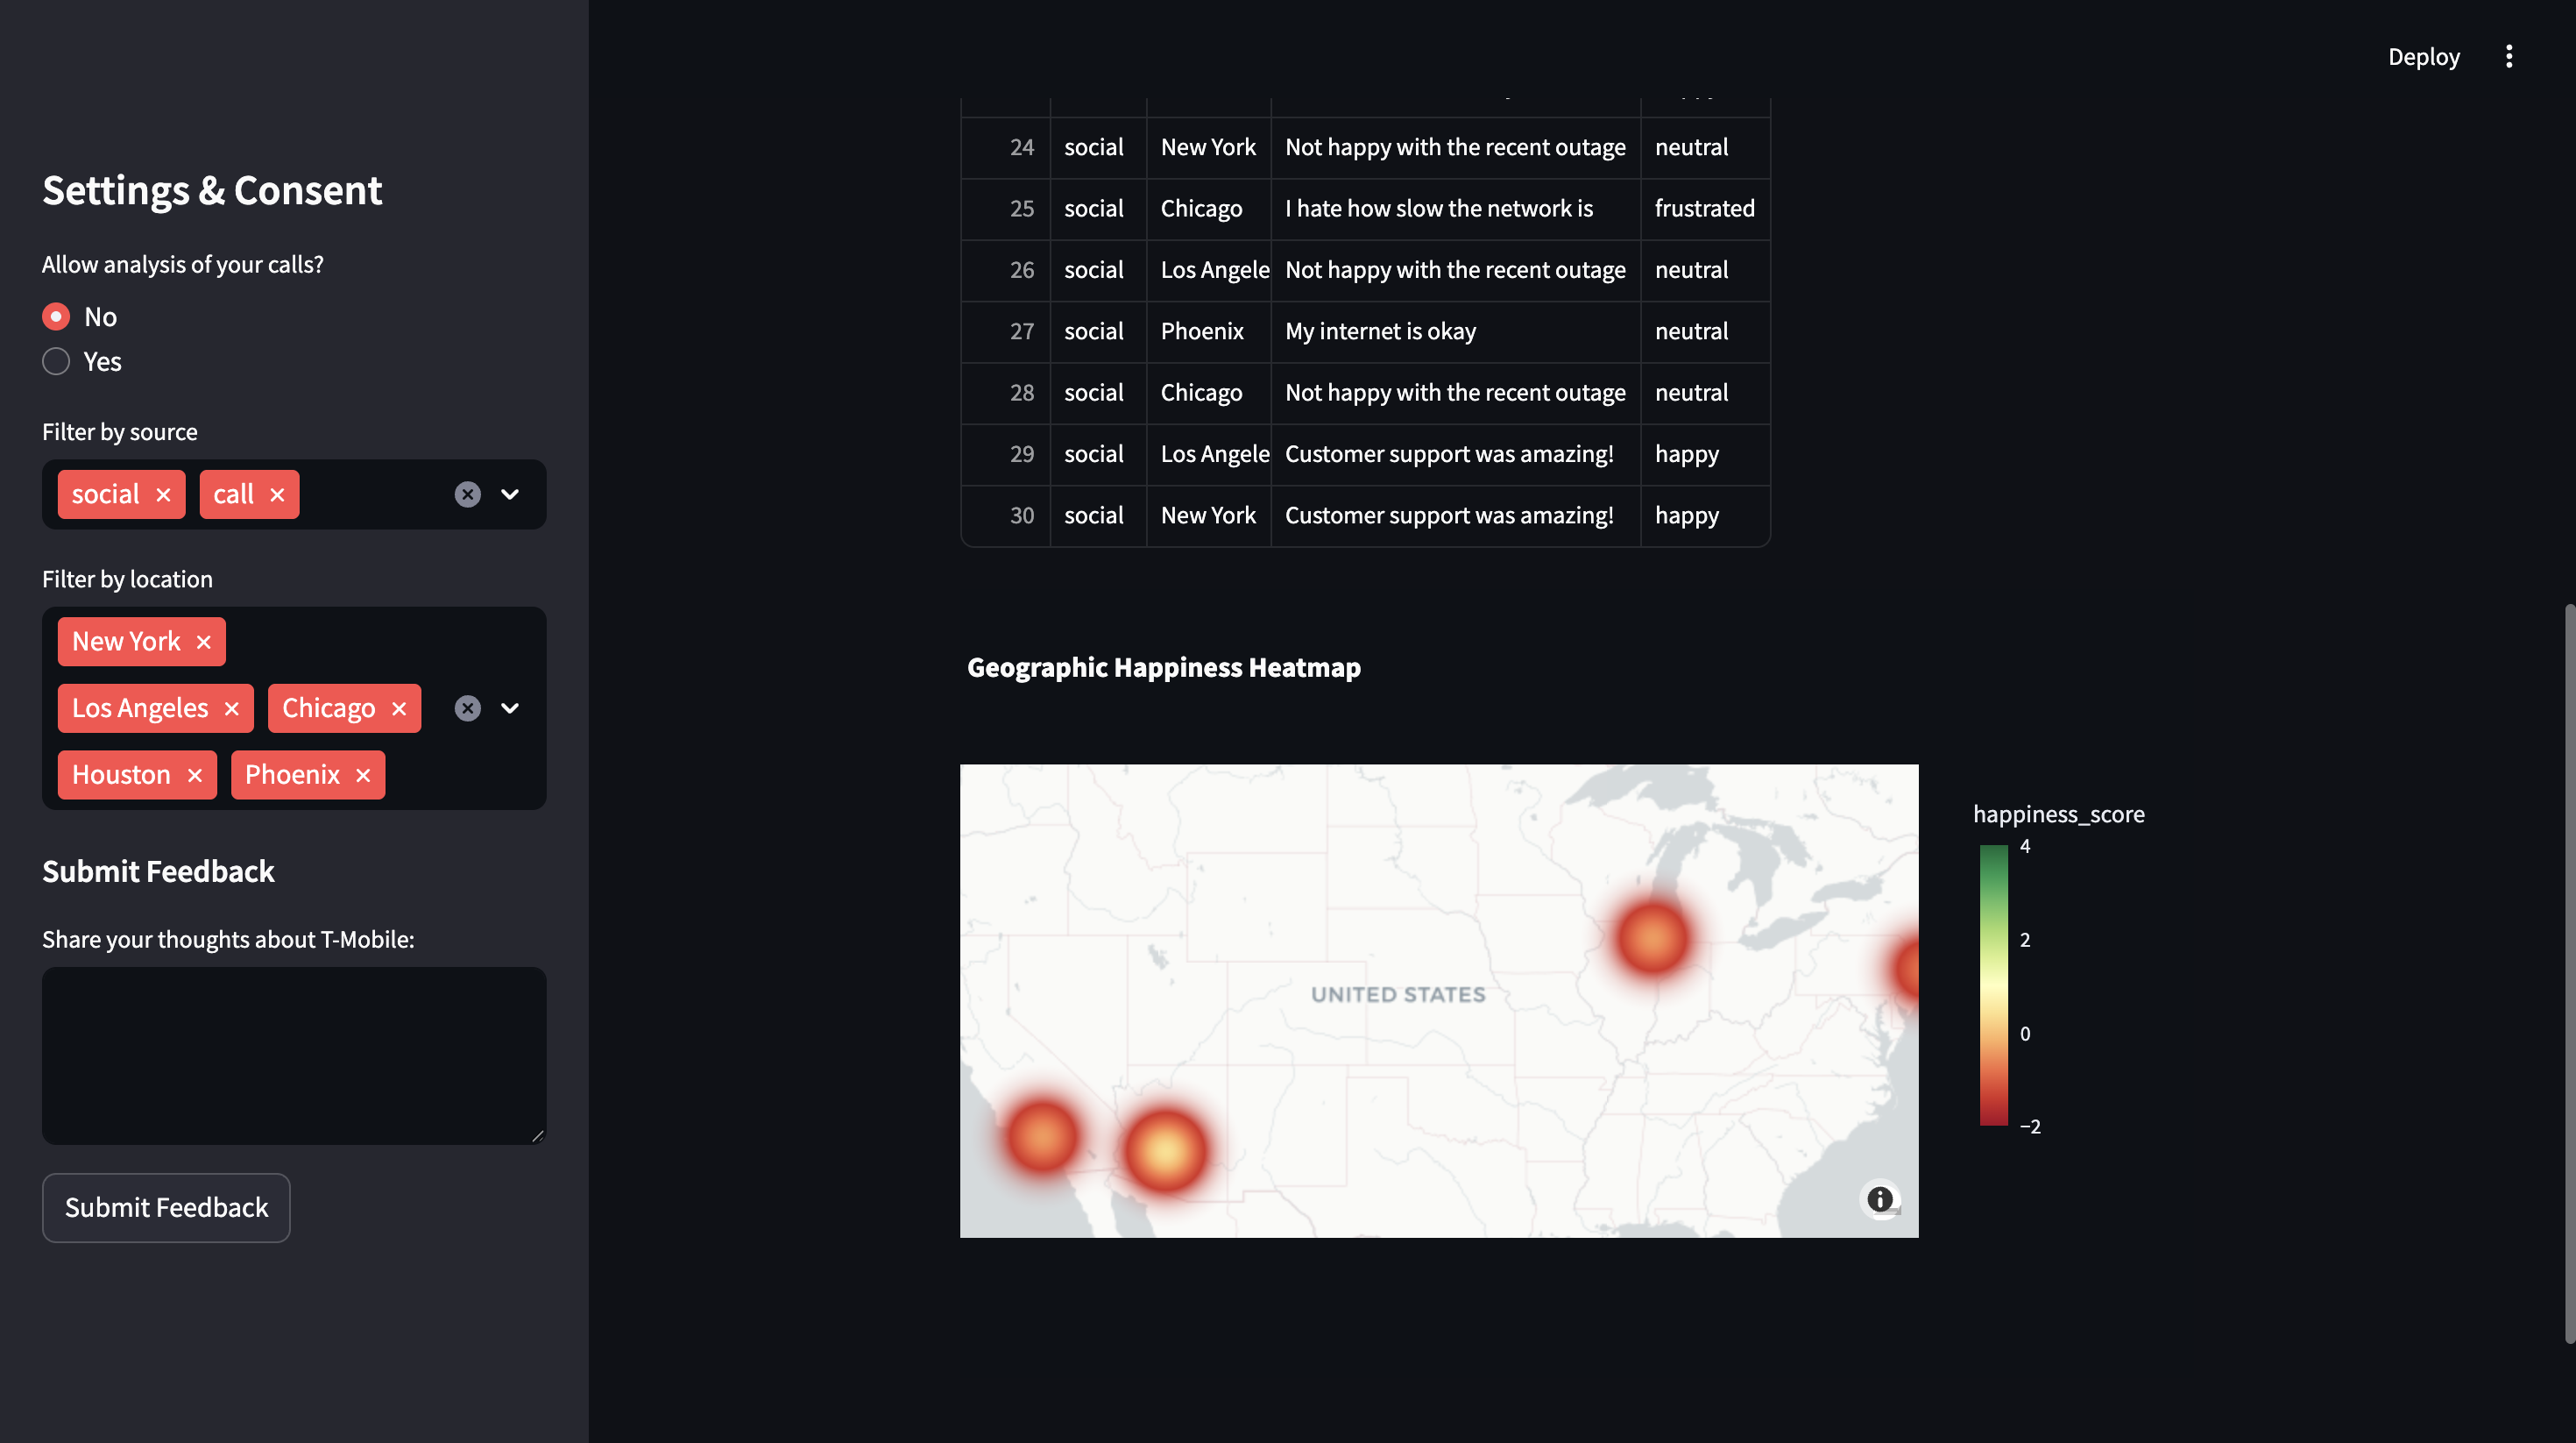Click the map info attribution icon
Viewport: 2576px width, 1443px height.
pyautogui.click(x=1880, y=1198)
